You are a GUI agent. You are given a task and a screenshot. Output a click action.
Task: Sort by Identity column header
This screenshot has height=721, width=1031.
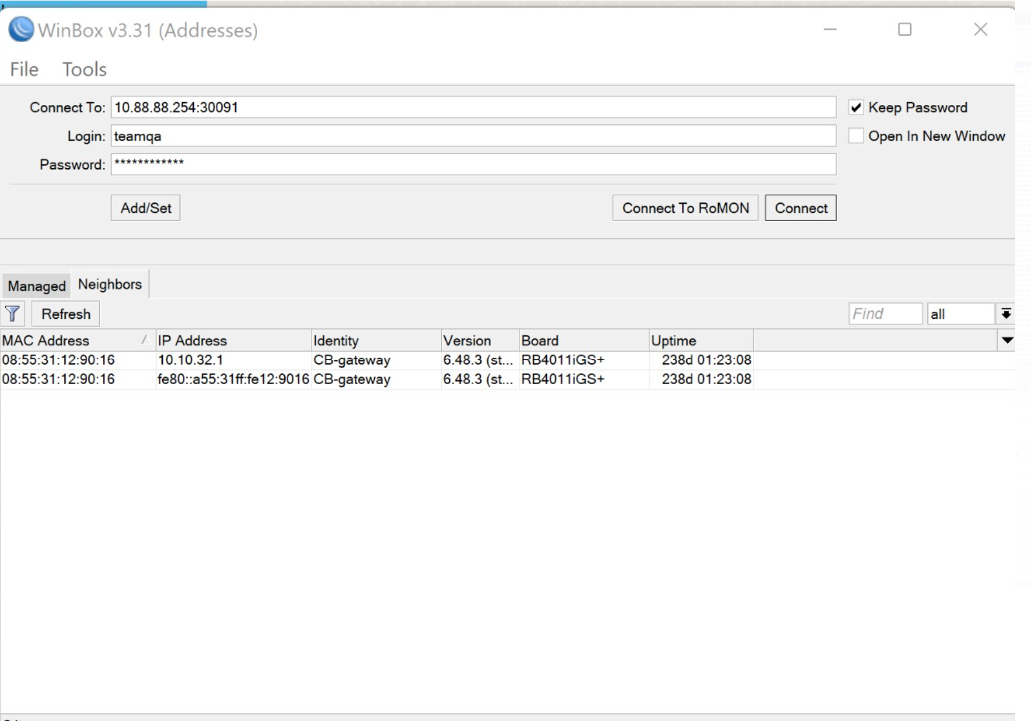(x=376, y=341)
